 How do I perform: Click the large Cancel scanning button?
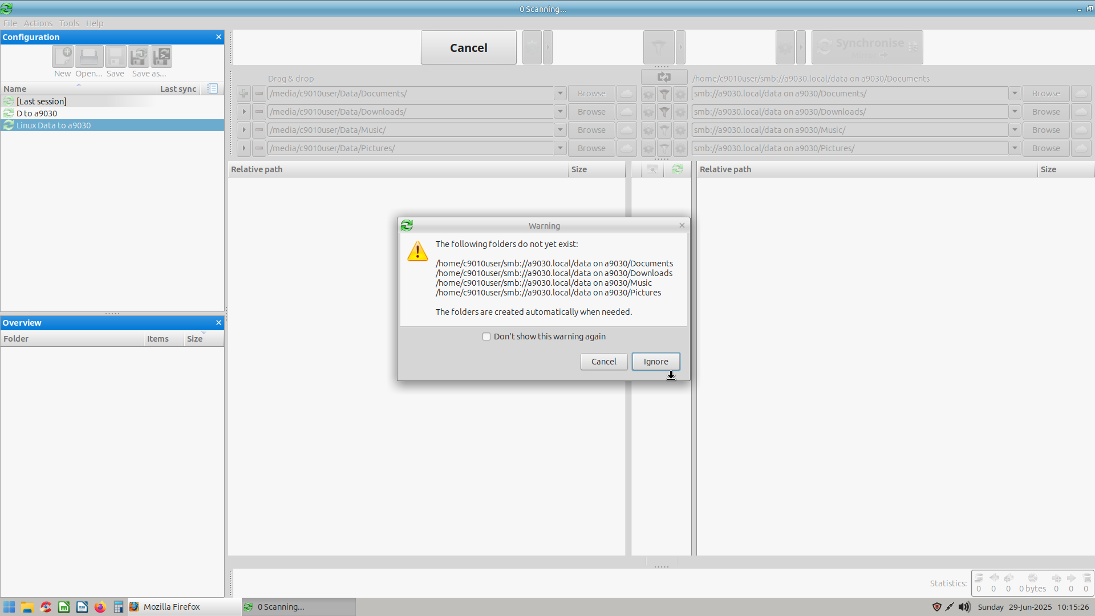(x=469, y=48)
